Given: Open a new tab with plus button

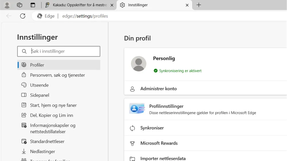Looking at the screenshot, I should (x=199, y=5).
